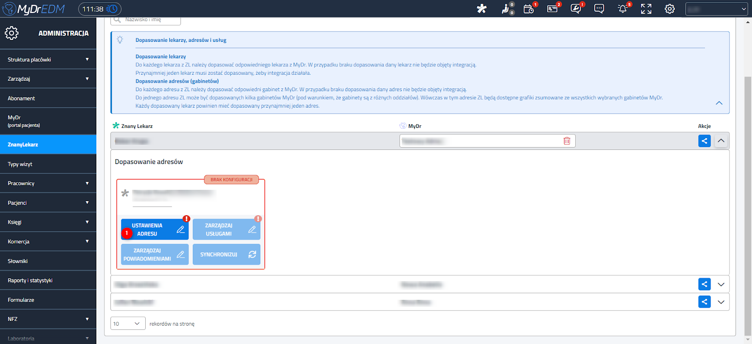The image size is (752, 344).
Task: Expand the Zarządzaj menu
Action: [x=48, y=79]
